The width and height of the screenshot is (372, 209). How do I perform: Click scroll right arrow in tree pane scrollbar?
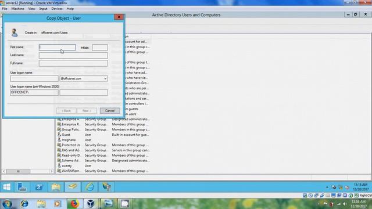[x=52, y=171]
